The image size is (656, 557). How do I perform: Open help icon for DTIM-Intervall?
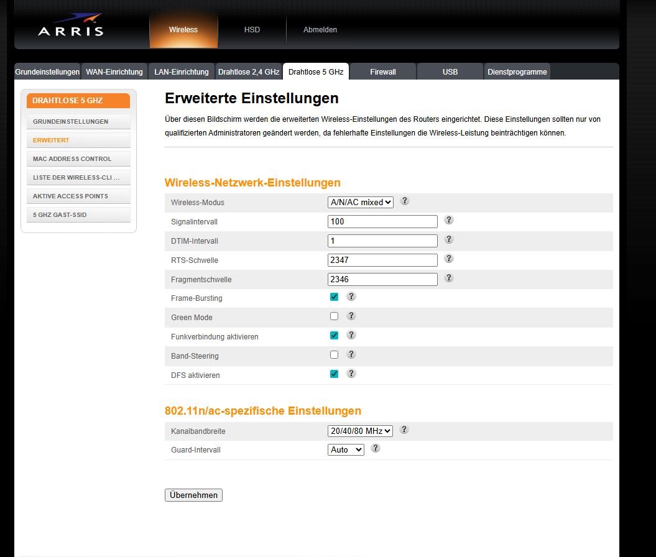449,239
